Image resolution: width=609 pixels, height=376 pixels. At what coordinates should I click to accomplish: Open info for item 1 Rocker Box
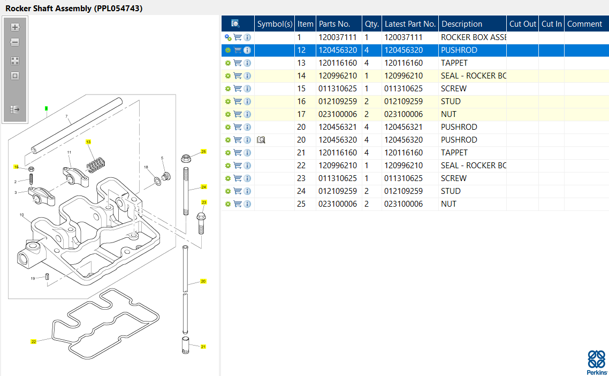pyautogui.click(x=247, y=37)
